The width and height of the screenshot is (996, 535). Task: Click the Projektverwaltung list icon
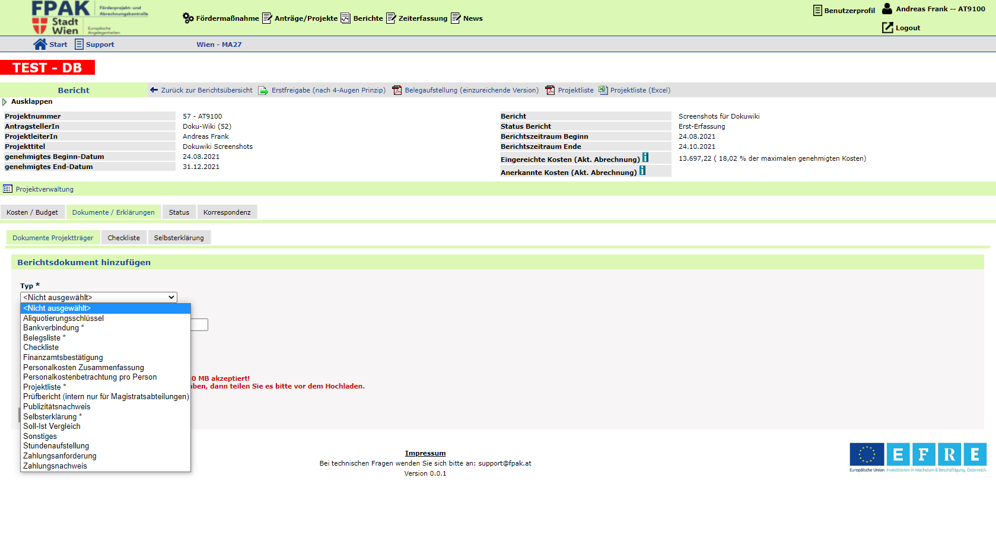tap(8, 189)
